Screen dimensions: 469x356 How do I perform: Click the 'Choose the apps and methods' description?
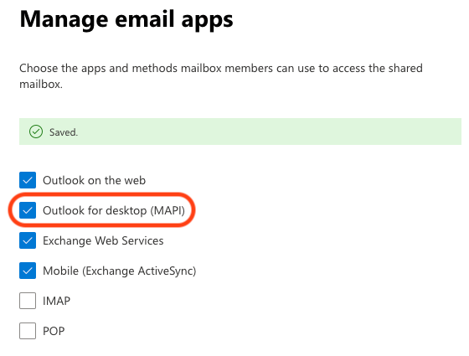tap(221, 76)
